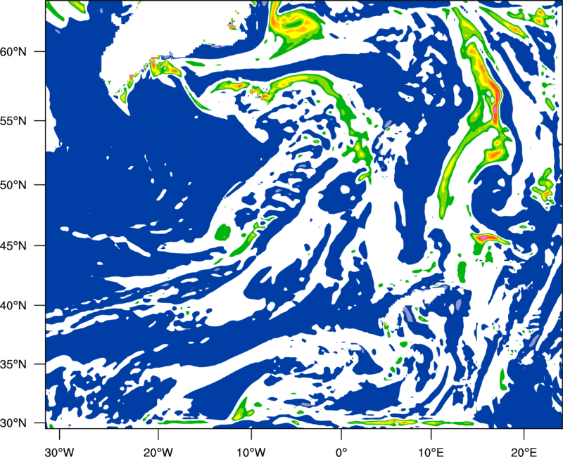Click the 10°E longitude label
This screenshot has height=457, width=563.
tap(431, 452)
